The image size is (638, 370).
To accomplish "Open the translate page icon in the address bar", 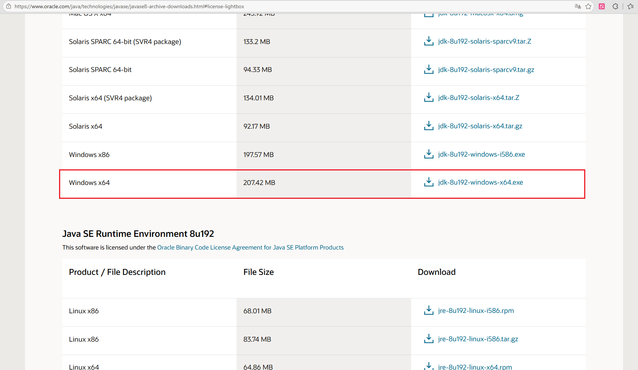I will (578, 6).
